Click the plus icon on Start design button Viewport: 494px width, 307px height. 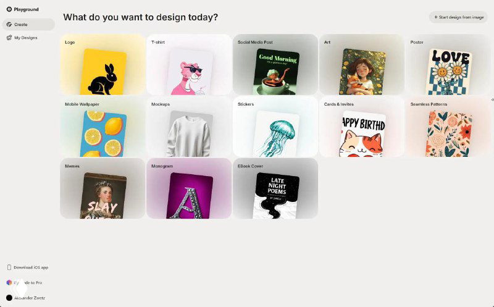coord(436,17)
